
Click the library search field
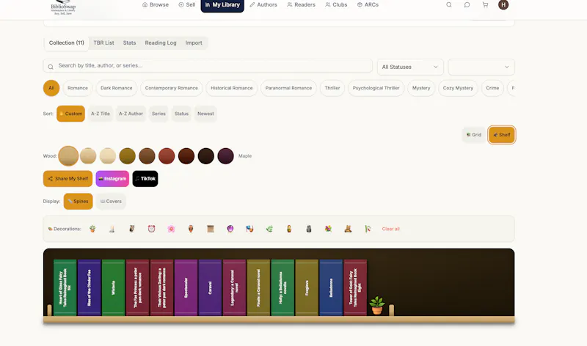click(208, 65)
